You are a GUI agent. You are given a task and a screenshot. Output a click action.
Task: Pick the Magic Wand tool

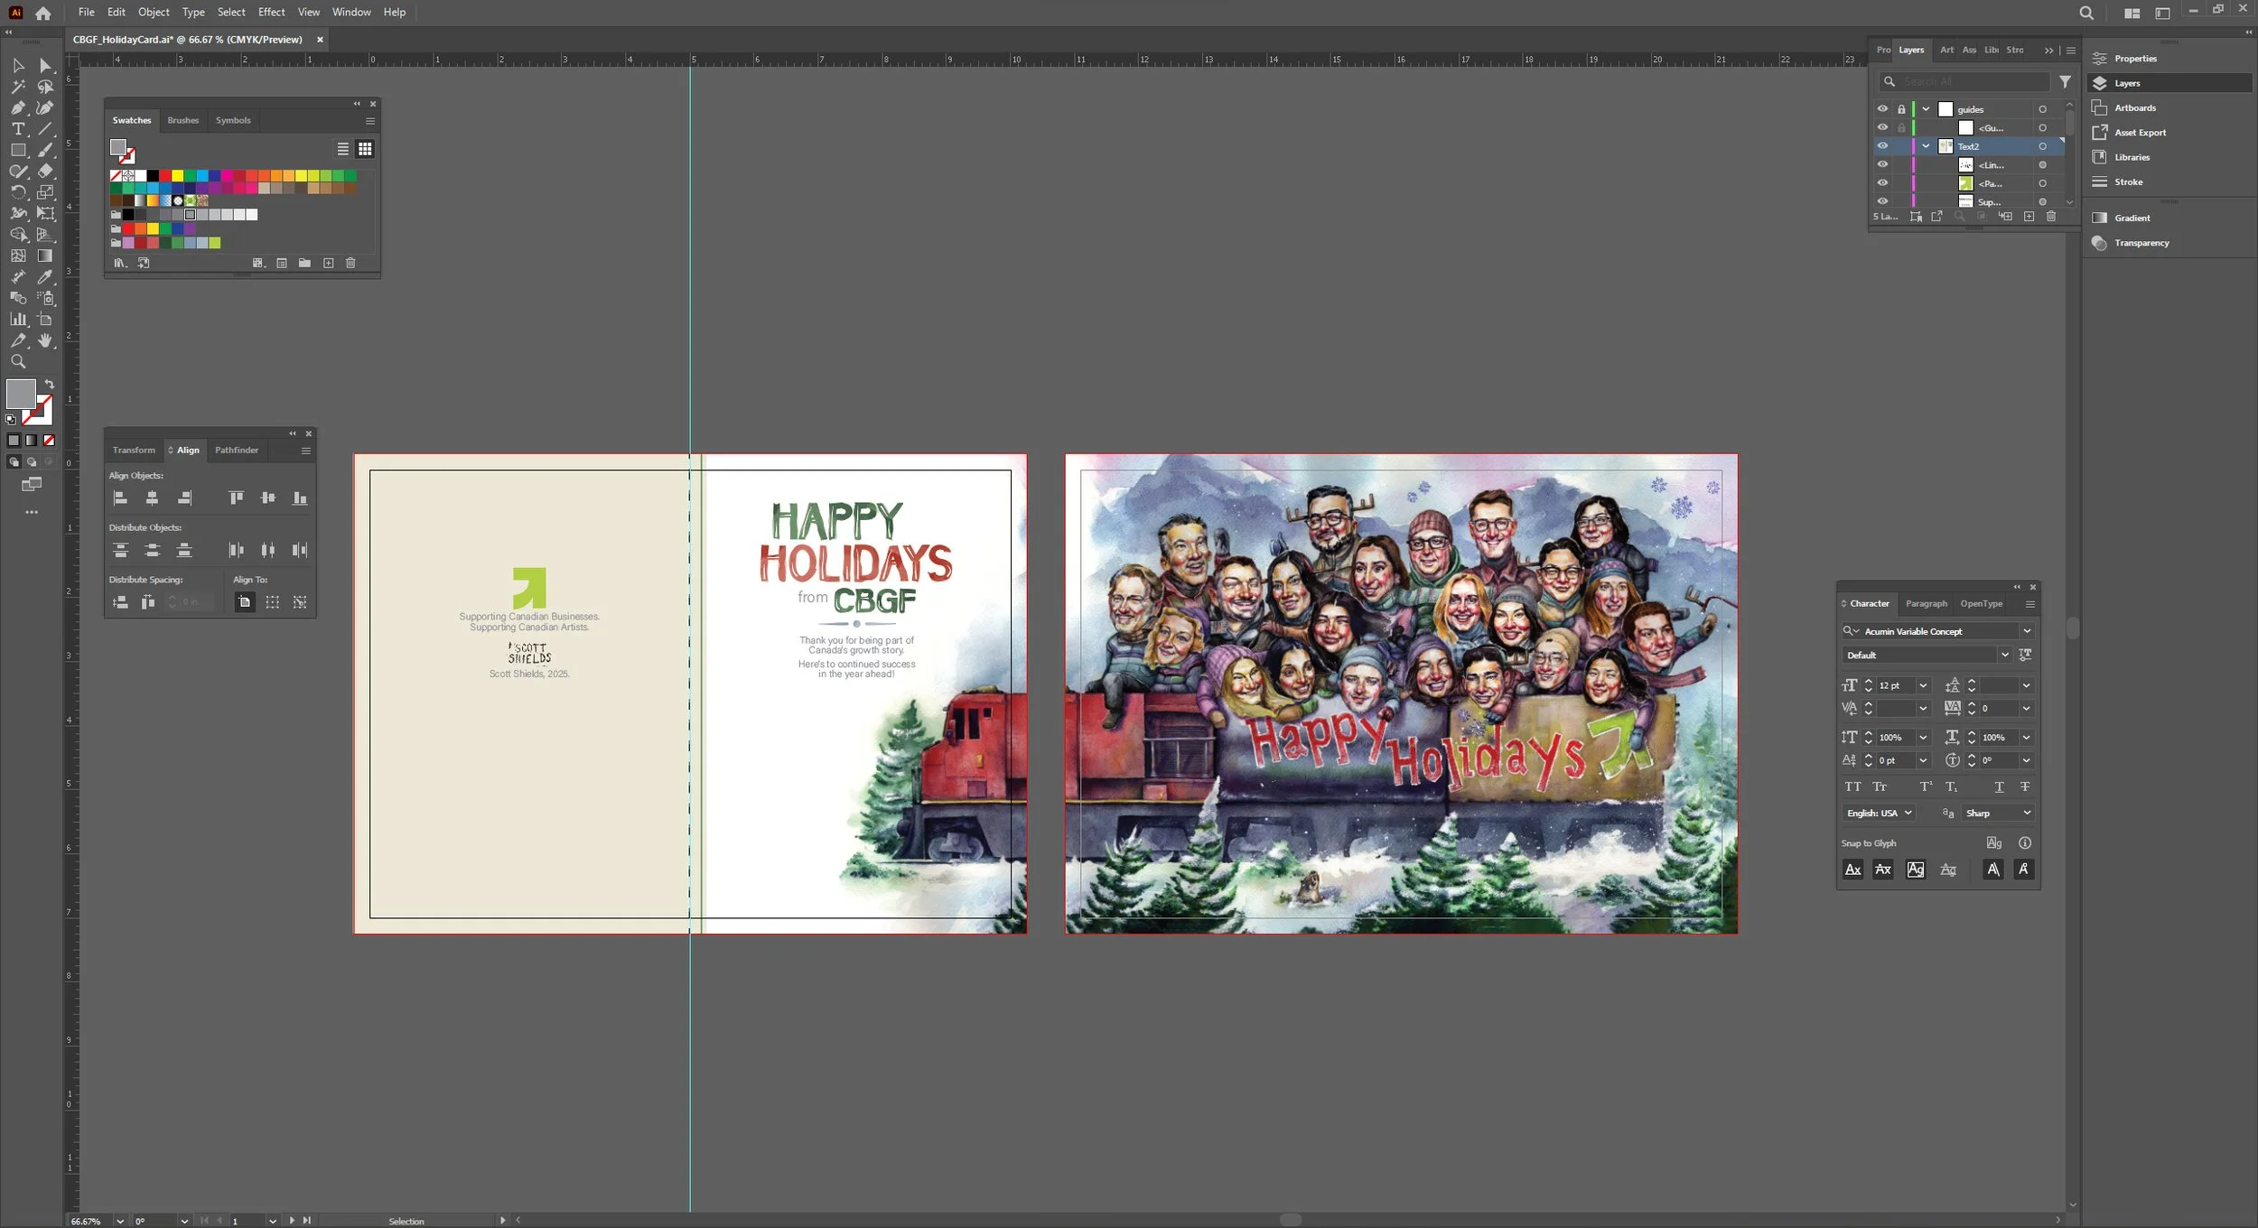[x=18, y=87]
